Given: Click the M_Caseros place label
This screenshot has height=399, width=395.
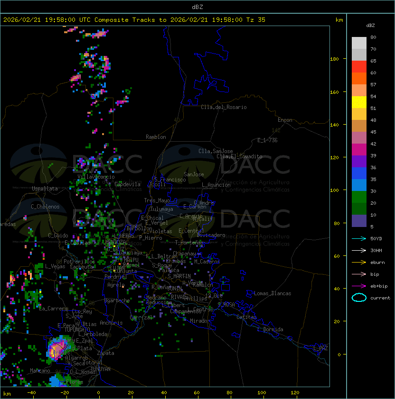Looking at the screenshot, I should tap(207, 262).
